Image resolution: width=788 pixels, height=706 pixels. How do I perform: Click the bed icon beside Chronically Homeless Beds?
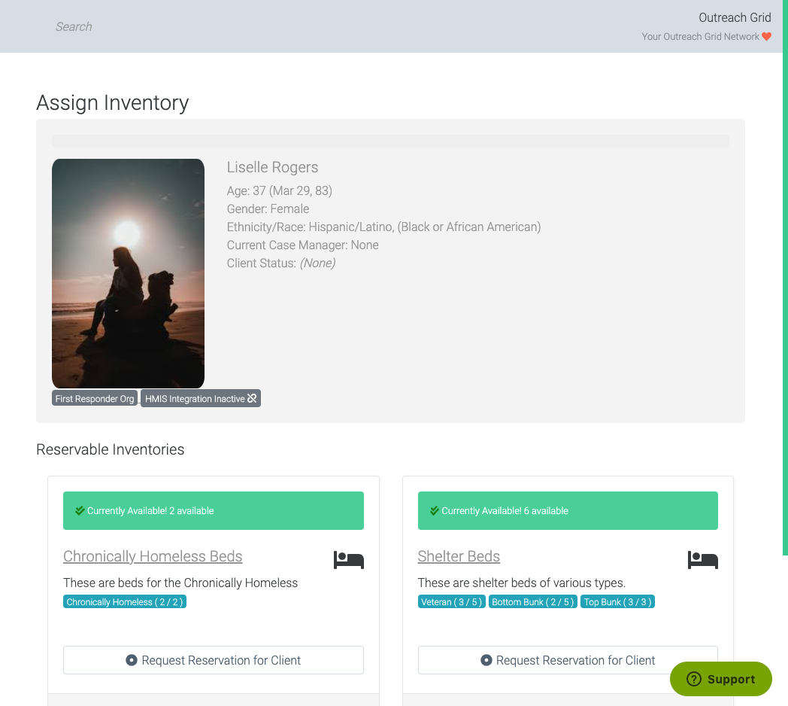point(349,560)
